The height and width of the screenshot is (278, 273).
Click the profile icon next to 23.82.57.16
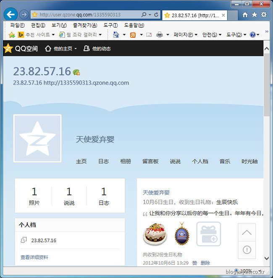24,240
